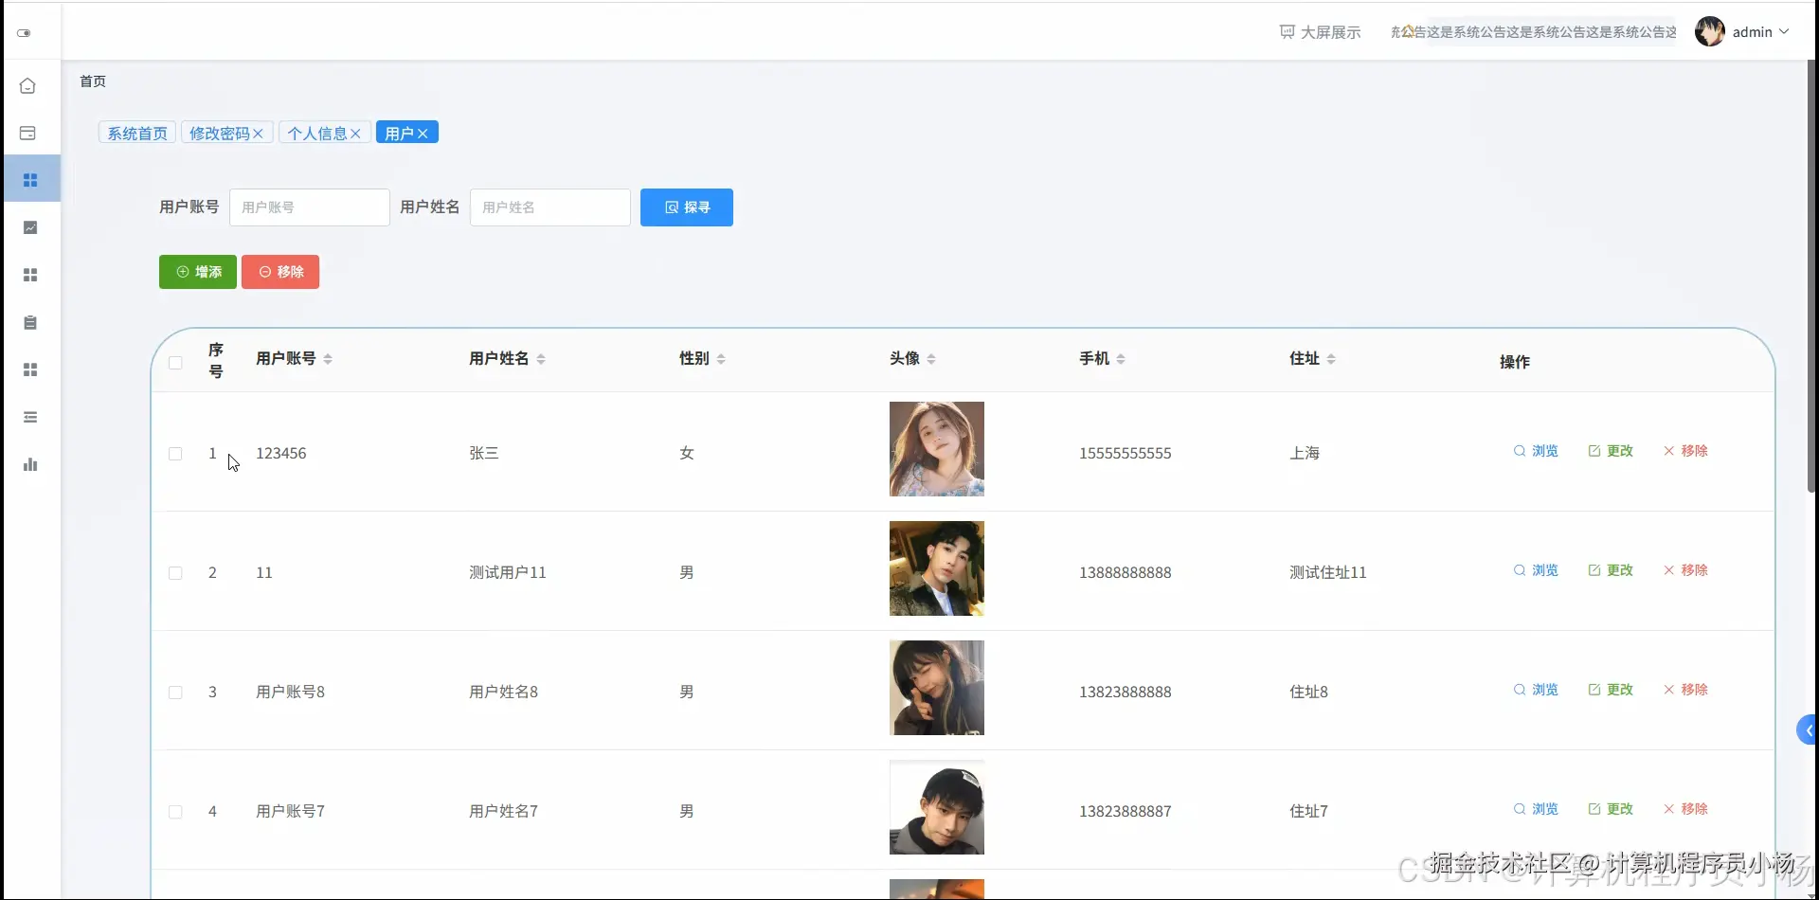Open the home icon in sidebar
Screen dimensions: 1819x900
(27, 85)
